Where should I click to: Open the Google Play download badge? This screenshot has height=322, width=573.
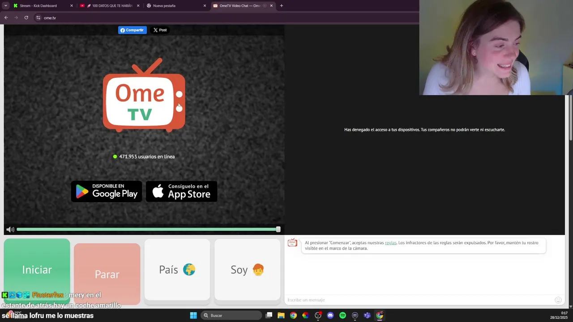pyautogui.click(x=107, y=191)
